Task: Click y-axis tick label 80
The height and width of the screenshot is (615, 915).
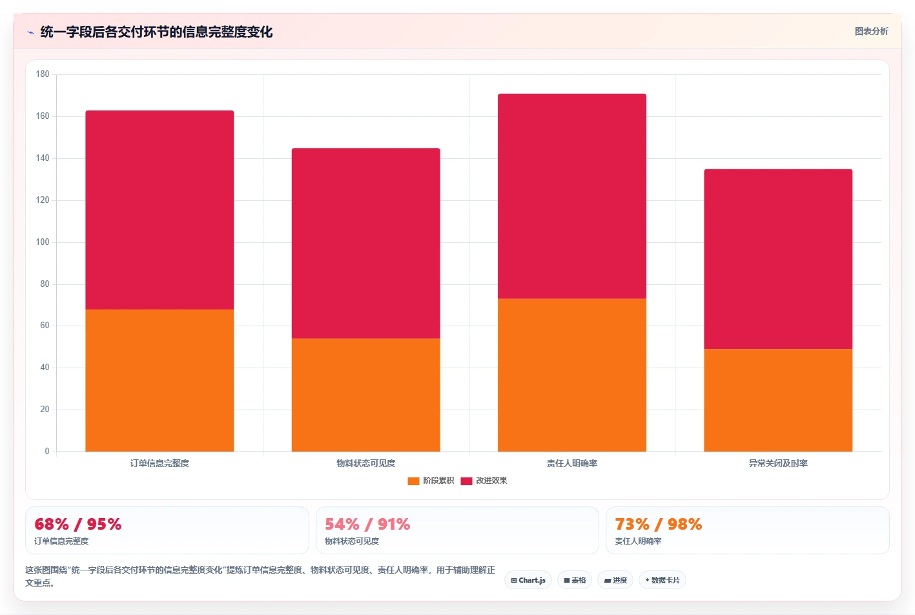Action: click(x=45, y=284)
